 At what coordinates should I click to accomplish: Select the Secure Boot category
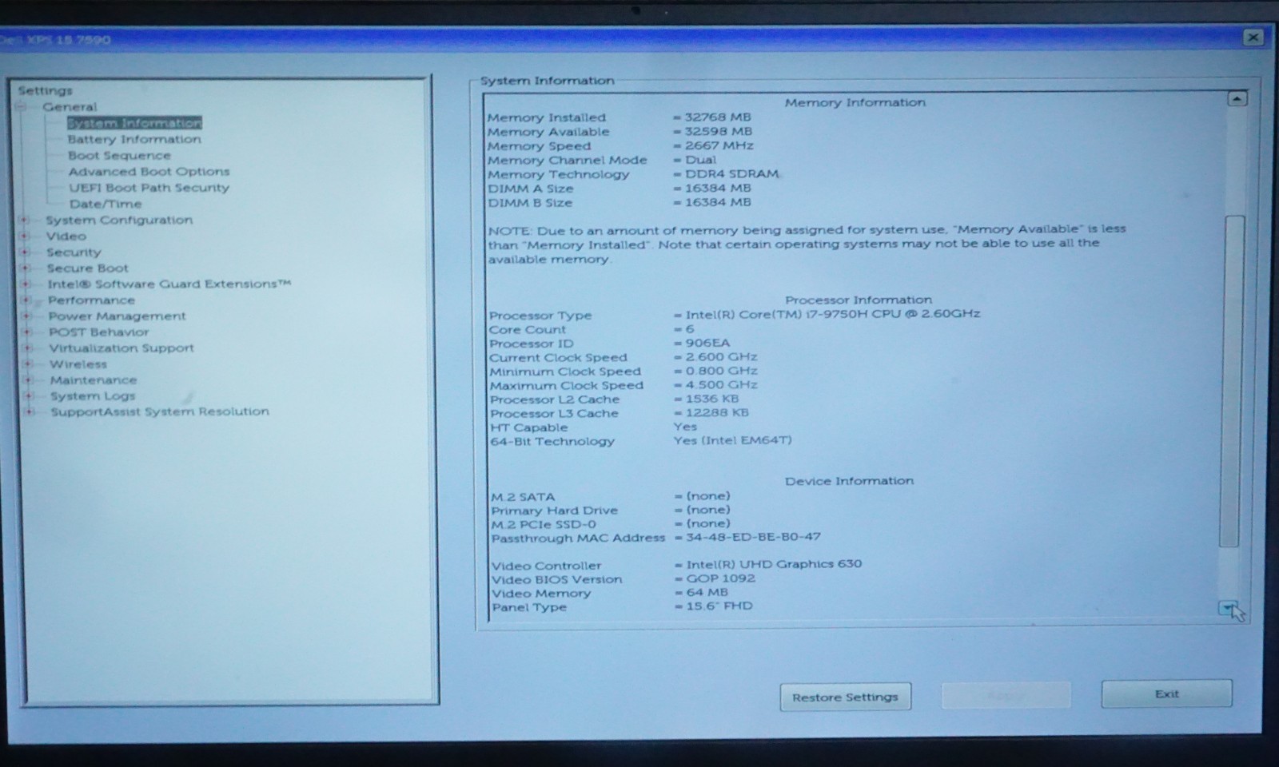point(87,268)
